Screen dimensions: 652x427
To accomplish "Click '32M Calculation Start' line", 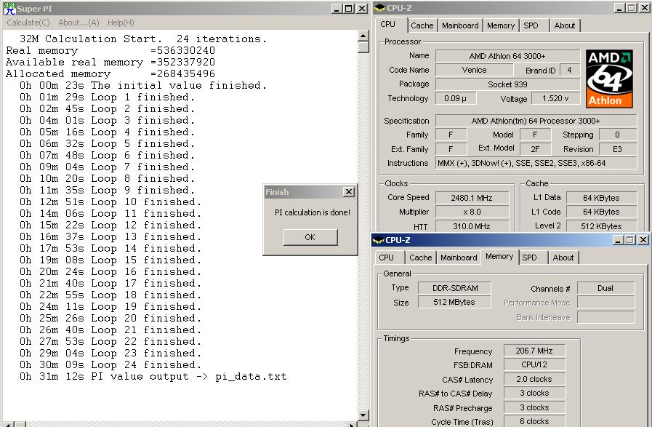I will click(143, 39).
